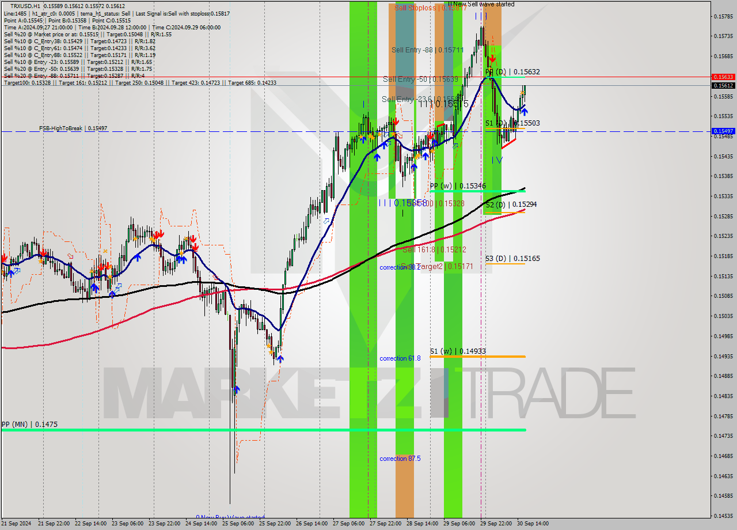Screen dimensions: 737x530
Task: Click '23 Sep 06:00' on the time axis
Action: point(127,524)
